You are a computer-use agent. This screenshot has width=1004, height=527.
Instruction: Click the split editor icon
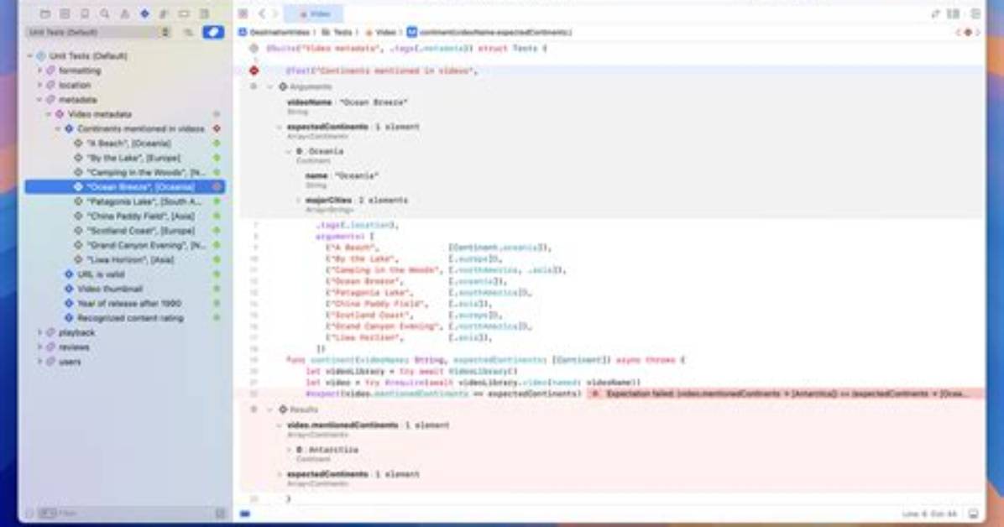tap(954, 13)
